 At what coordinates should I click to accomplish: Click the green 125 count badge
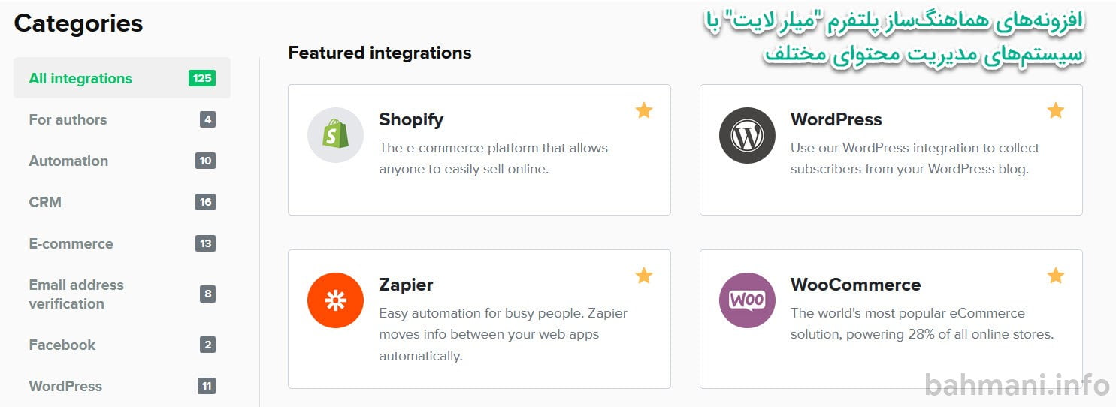[x=202, y=78]
